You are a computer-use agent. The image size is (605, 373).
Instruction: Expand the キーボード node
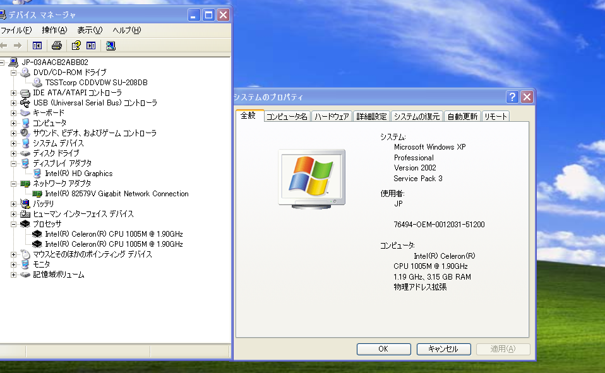[x=13, y=113]
